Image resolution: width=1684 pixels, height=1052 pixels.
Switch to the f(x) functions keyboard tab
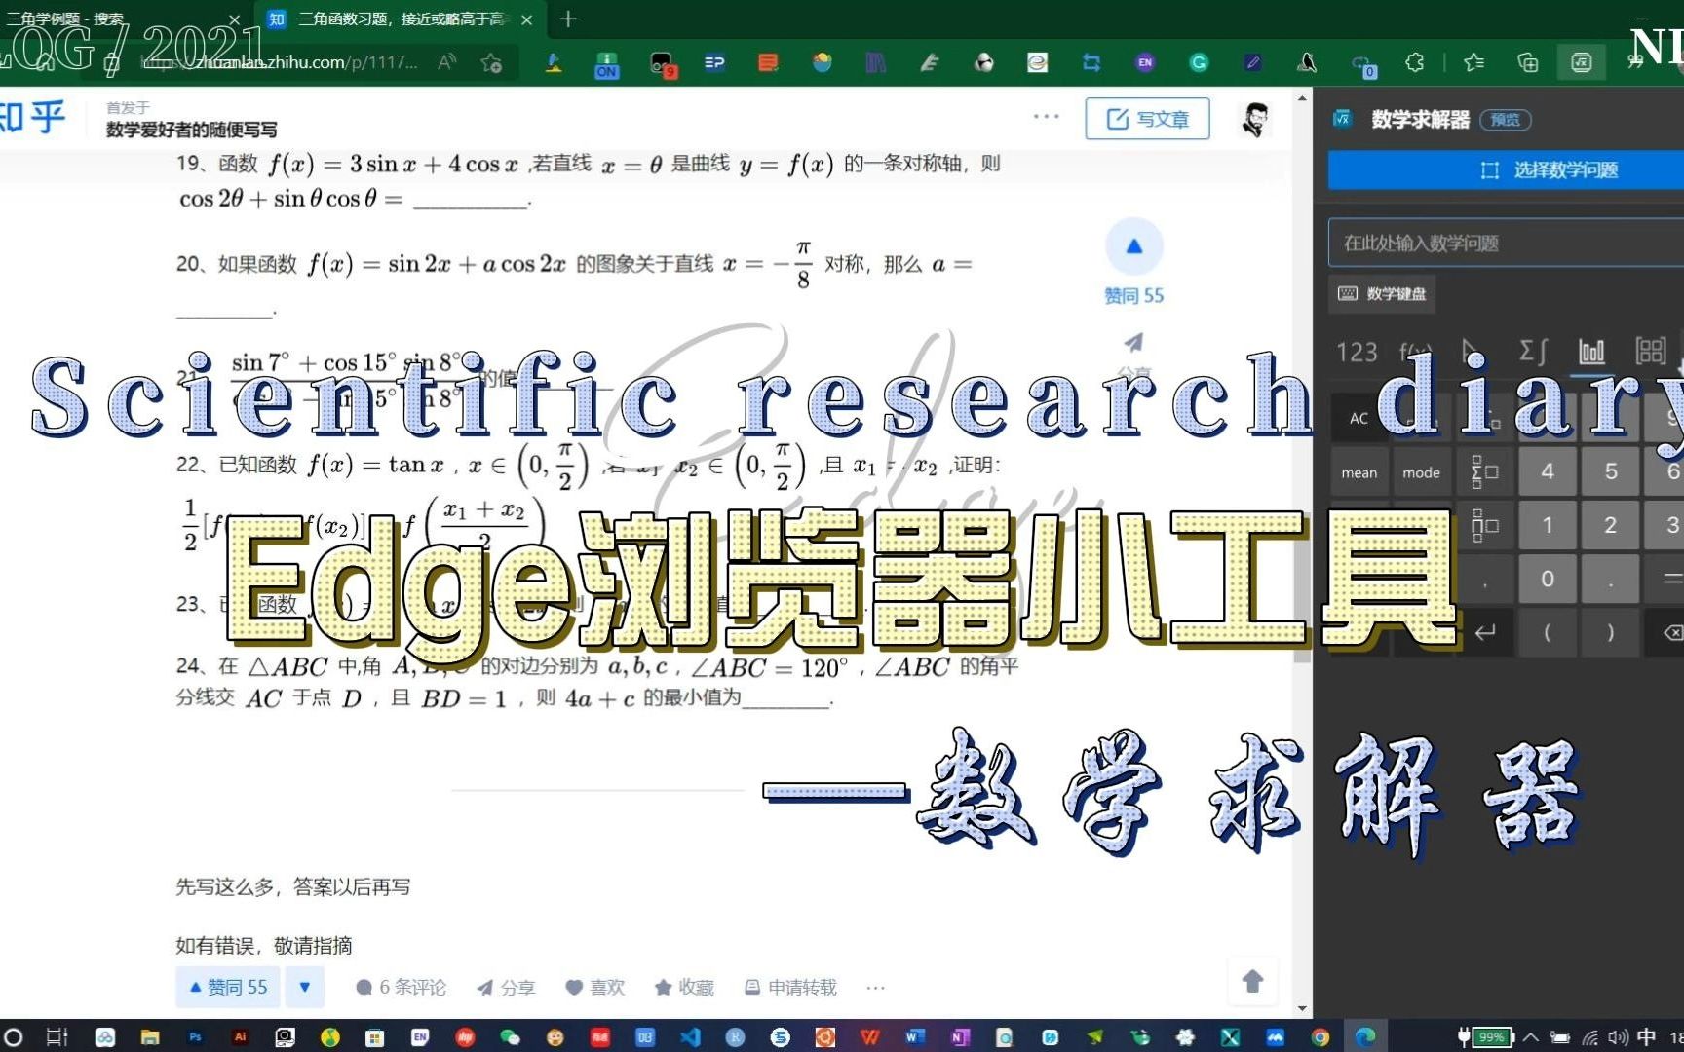click(x=1415, y=352)
